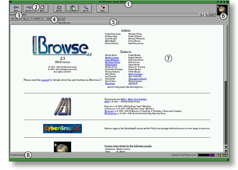This screenshot has width=238, height=170.
Task: Add current page with the Add button
Action: tap(212, 15)
